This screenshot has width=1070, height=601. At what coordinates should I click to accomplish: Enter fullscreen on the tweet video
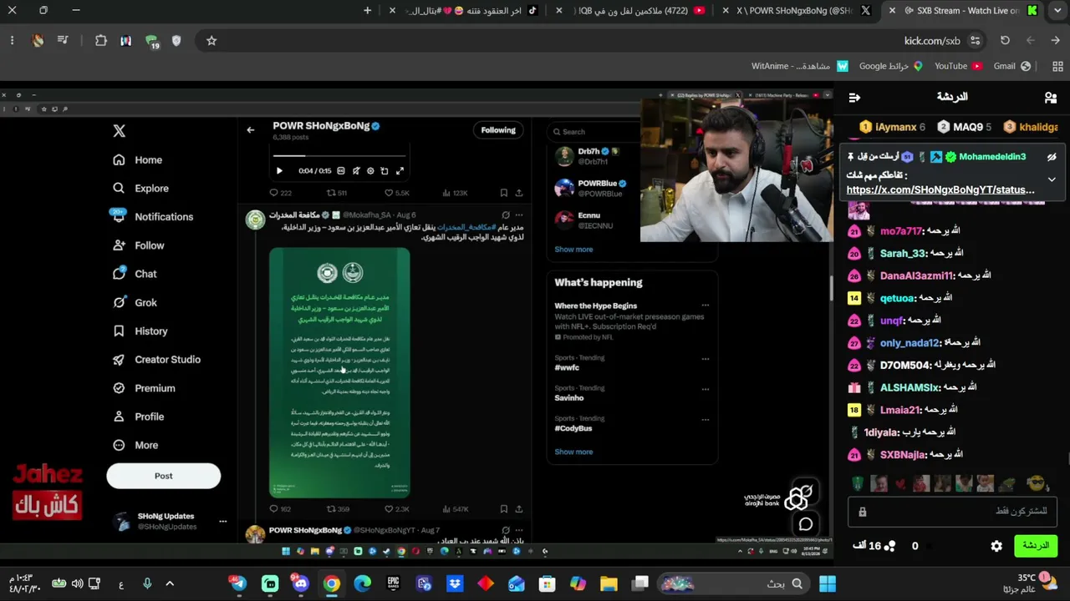coord(400,171)
